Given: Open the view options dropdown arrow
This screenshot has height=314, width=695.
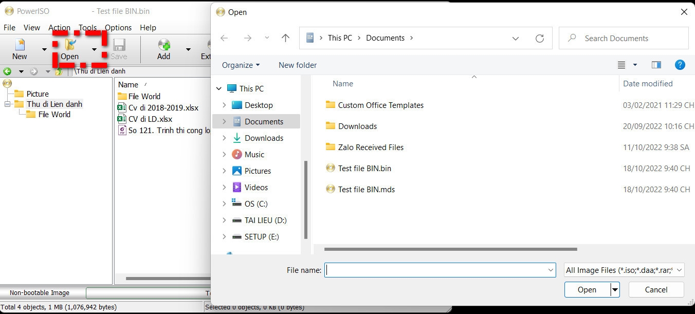Looking at the screenshot, I should (x=635, y=65).
